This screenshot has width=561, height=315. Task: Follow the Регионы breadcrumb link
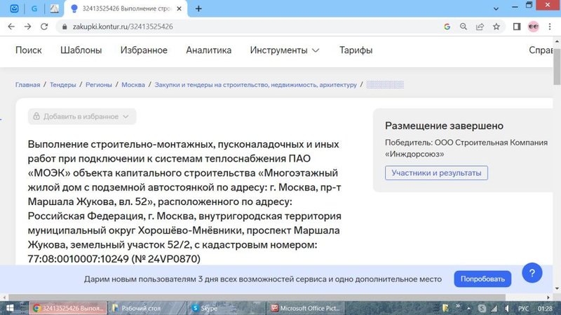99,85
